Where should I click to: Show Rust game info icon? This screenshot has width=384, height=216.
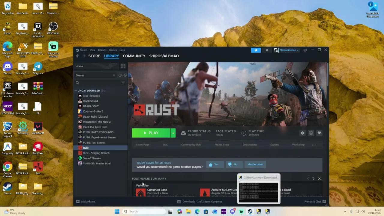coord(311,133)
